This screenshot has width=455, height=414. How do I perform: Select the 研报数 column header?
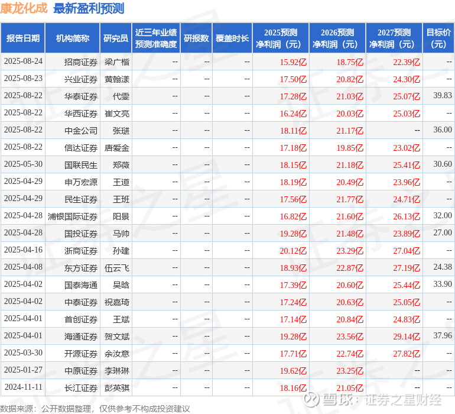click(196, 38)
